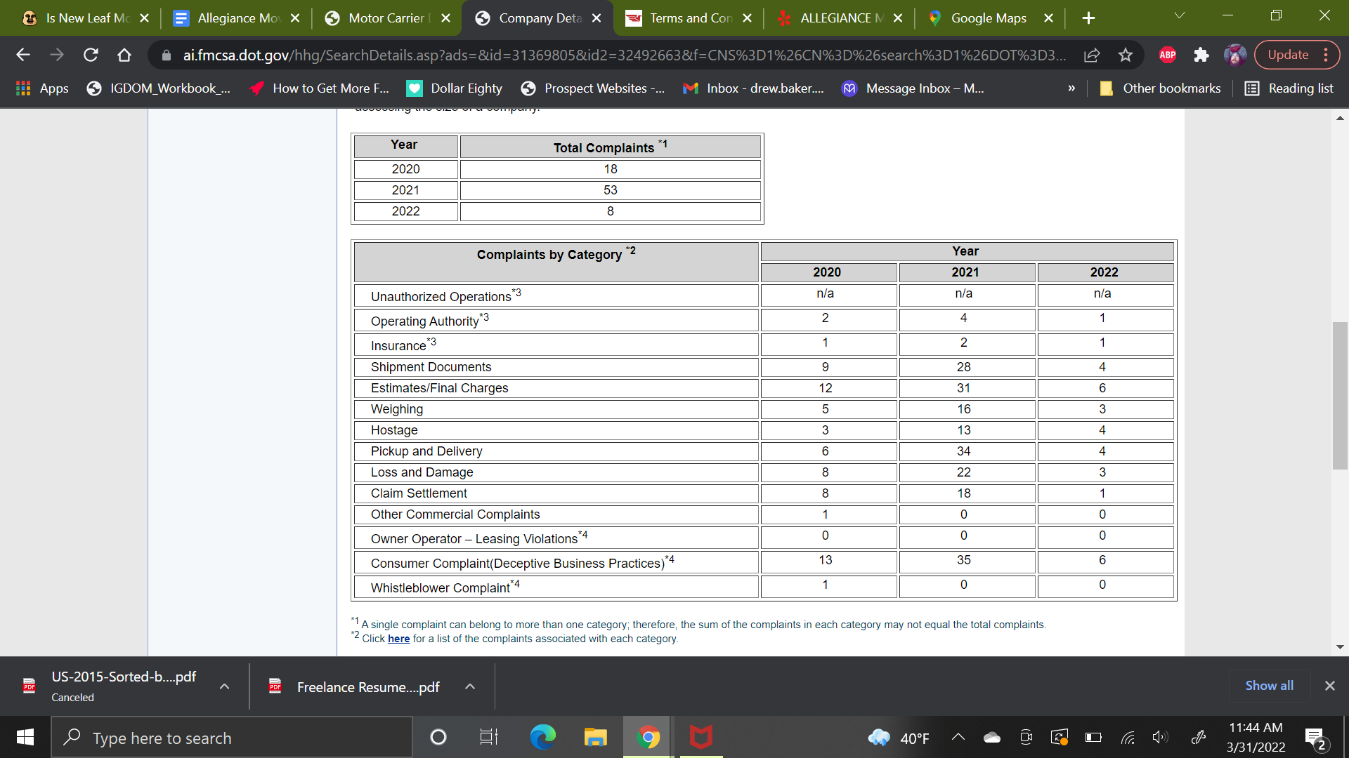This screenshot has width=1349, height=758.
Task: Click the Windows taskbar search box
Action: (x=232, y=738)
